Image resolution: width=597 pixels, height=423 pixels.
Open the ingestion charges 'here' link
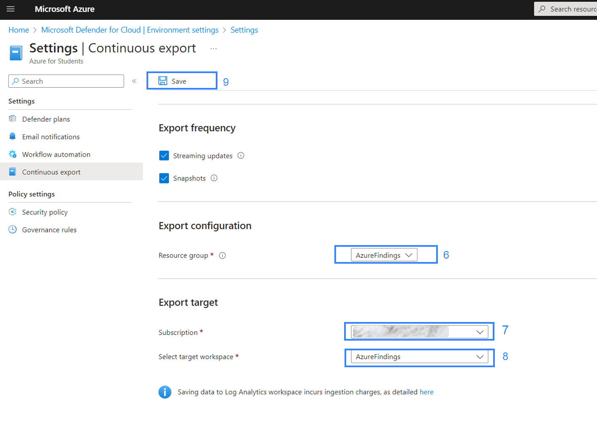[x=426, y=392]
